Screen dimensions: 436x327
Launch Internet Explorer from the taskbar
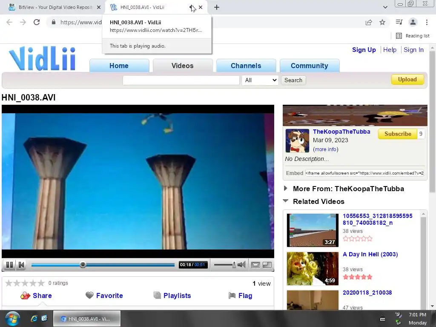[x=34, y=318]
